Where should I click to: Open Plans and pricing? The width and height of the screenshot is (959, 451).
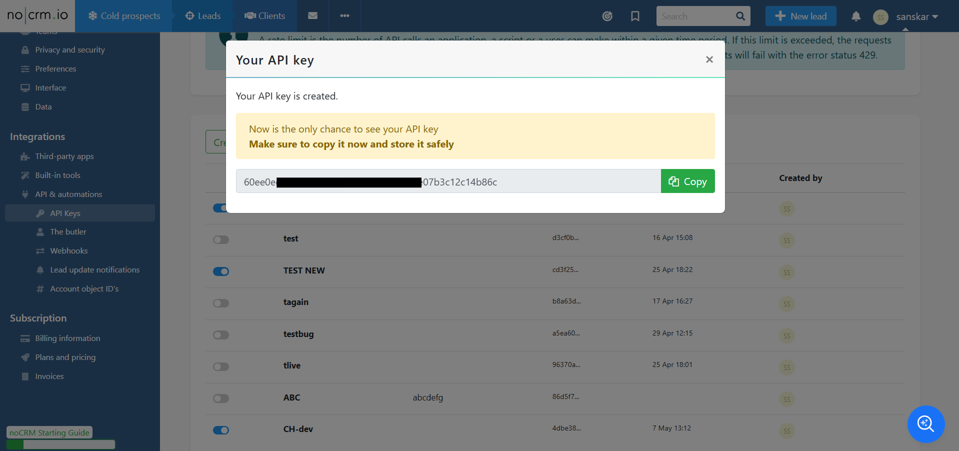point(65,357)
